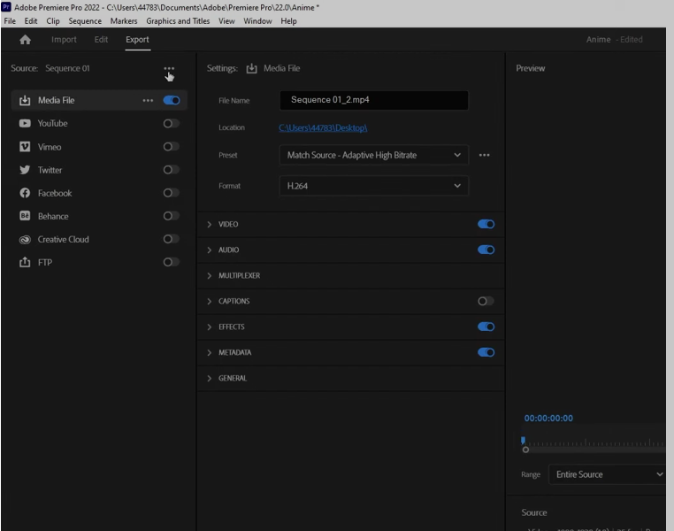Expand the MULTIPLEXER section
This screenshot has width=674, height=531.
pyautogui.click(x=210, y=275)
